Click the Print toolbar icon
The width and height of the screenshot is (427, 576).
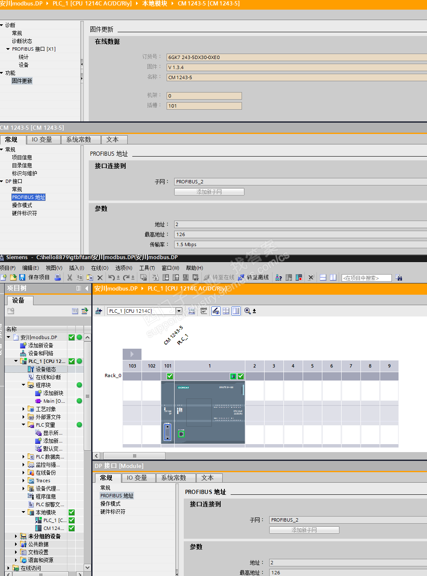coord(57,277)
